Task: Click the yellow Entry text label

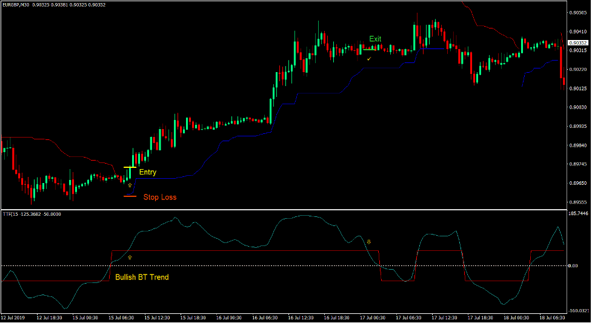Action: tap(148, 172)
